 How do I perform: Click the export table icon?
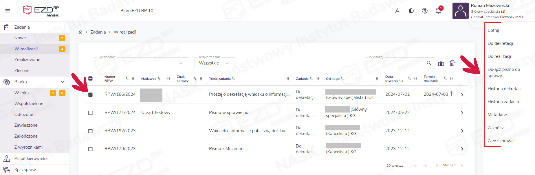pos(452,63)
